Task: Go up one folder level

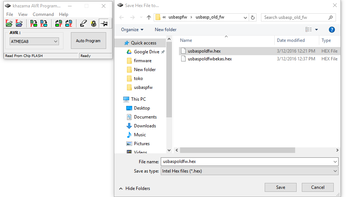Action: (149, 17)
